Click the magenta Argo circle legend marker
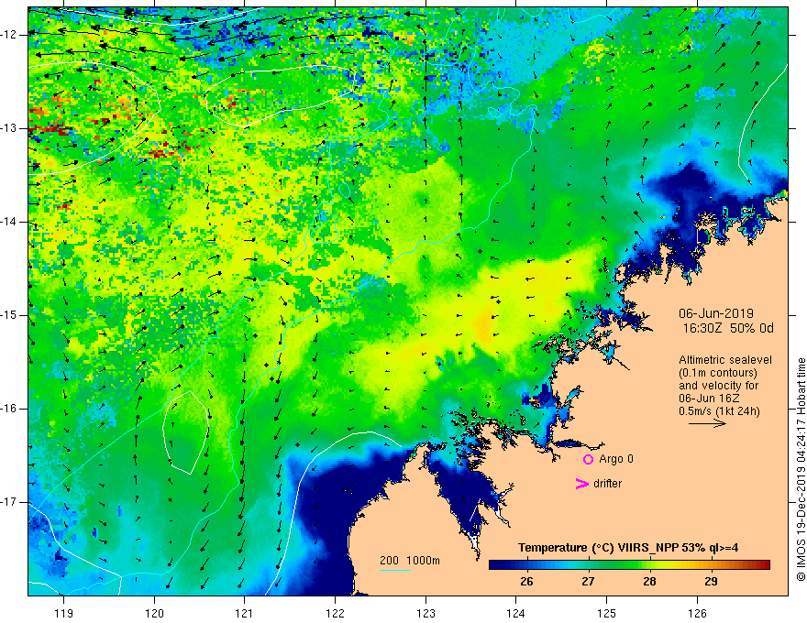The height and width of the screenshot is (623, 807). (588, 459)
